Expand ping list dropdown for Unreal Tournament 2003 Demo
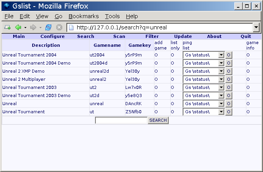The height and width of the screenshot is (172, 263). tap(221, 95)
